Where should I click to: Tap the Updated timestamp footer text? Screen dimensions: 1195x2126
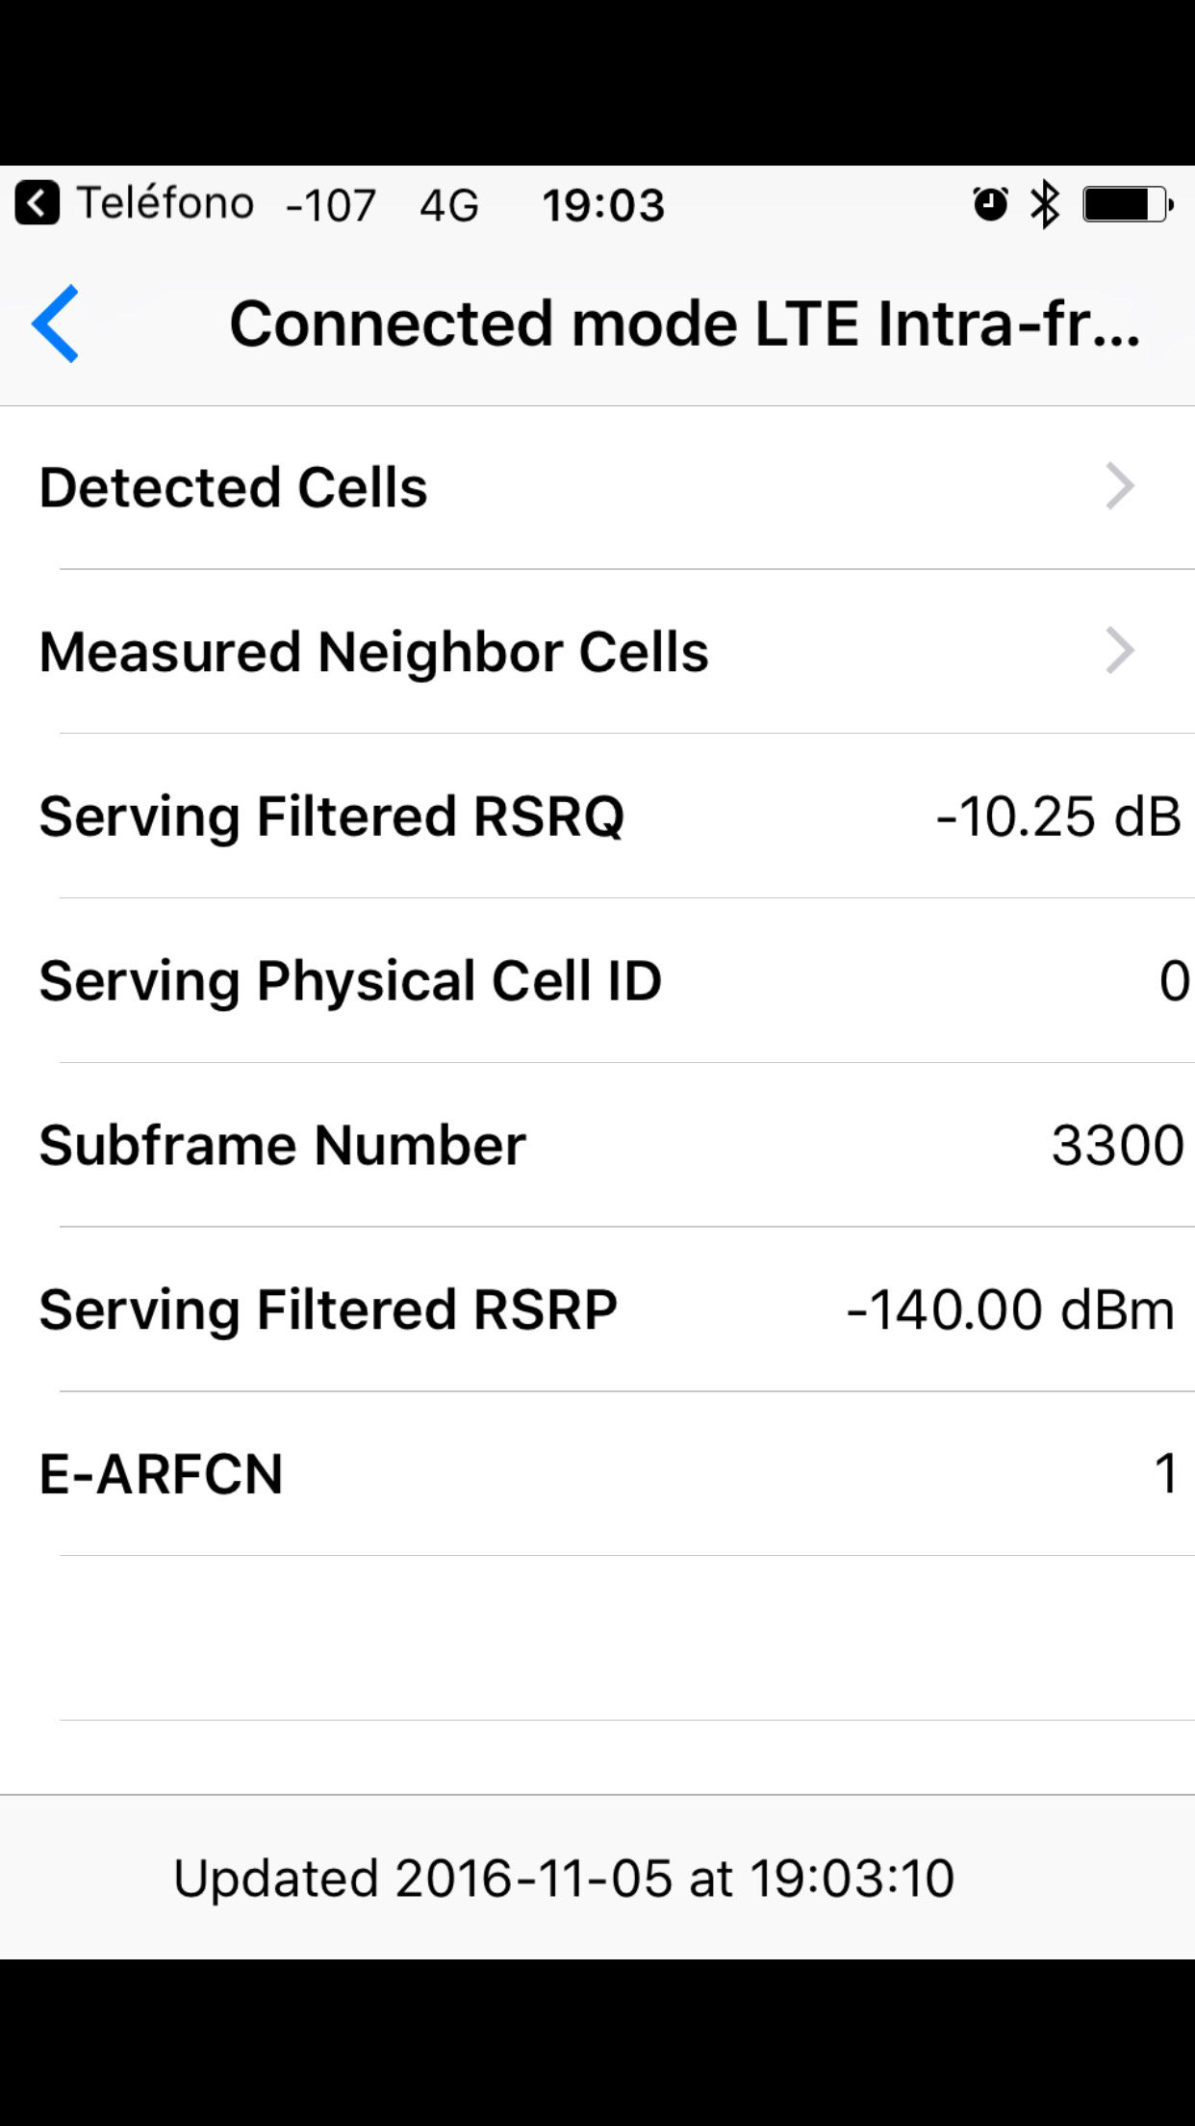coord(564,1878)
